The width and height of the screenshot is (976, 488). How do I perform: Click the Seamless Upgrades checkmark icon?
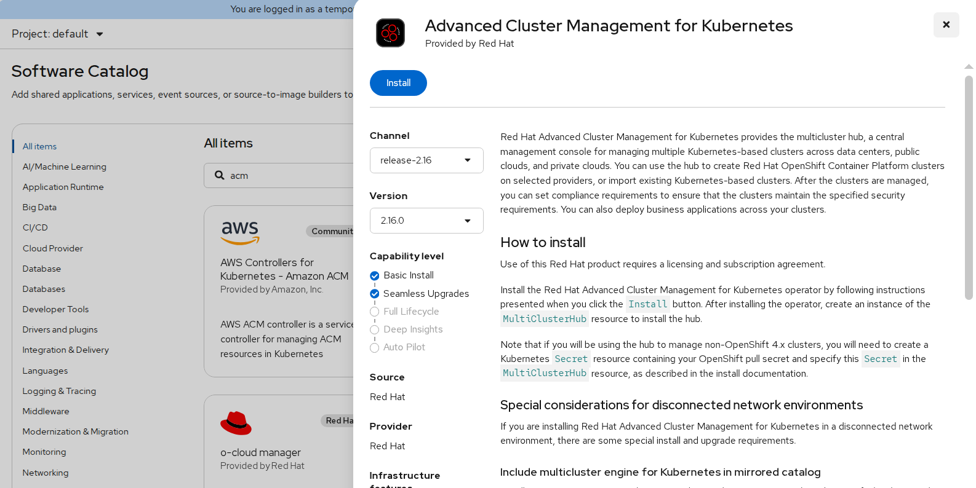[x=374, y=294]
